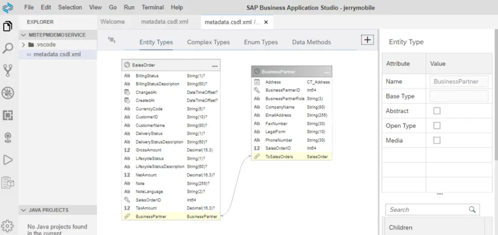Click the Base Type input field

(x=459, y=96)
